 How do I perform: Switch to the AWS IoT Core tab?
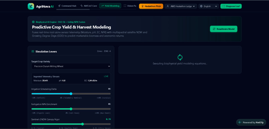coord(88,6)
